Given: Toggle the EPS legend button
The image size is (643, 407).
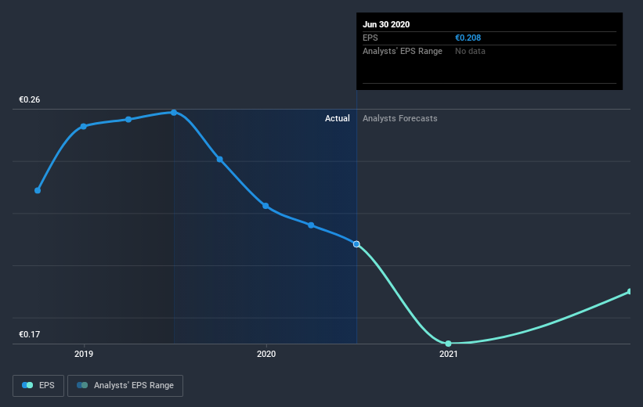Looking at the screenshot, I should coord(38,385).
